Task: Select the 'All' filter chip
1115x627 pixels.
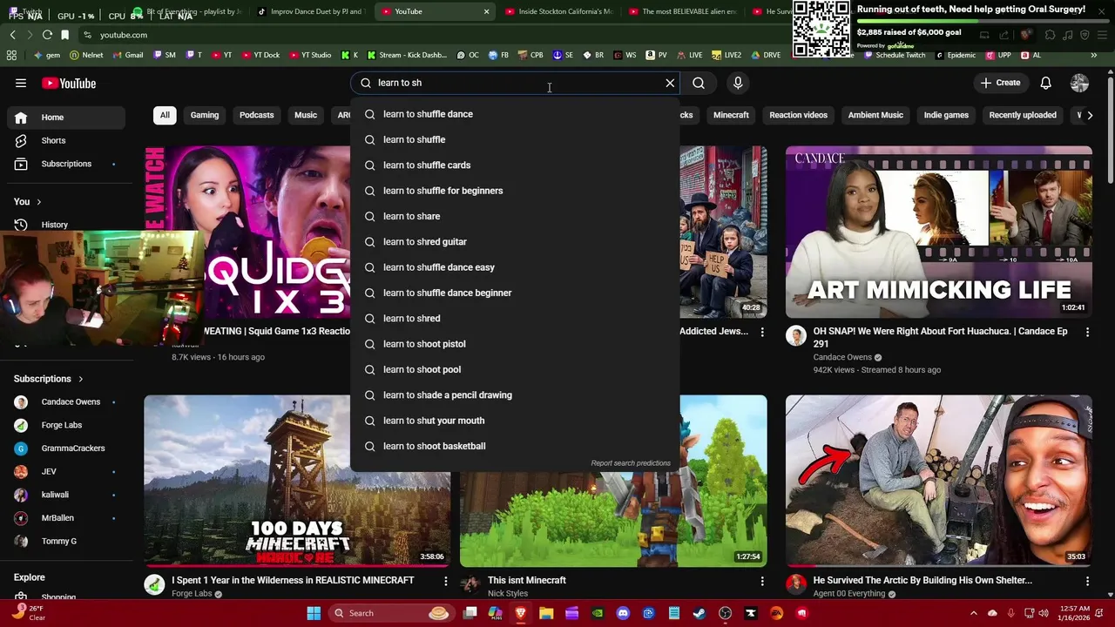Action: click(x=165, y=115)
